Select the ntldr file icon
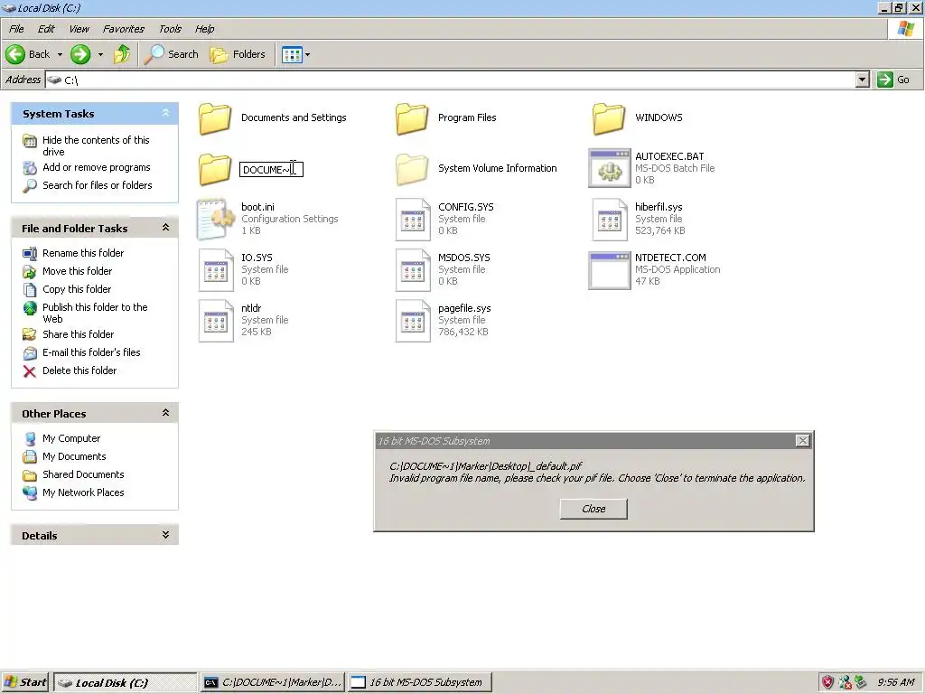This screenshot has width=925, height=694. [x=215, y=321]
